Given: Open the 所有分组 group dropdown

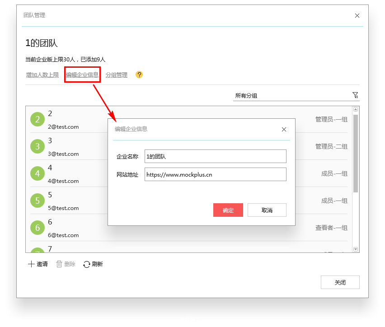Looking at the screenshot, I should pos(296,95).
